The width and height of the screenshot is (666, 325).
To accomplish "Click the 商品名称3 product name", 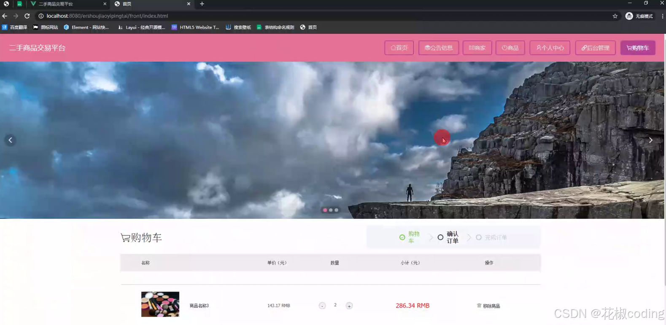I will pos(199,306).
